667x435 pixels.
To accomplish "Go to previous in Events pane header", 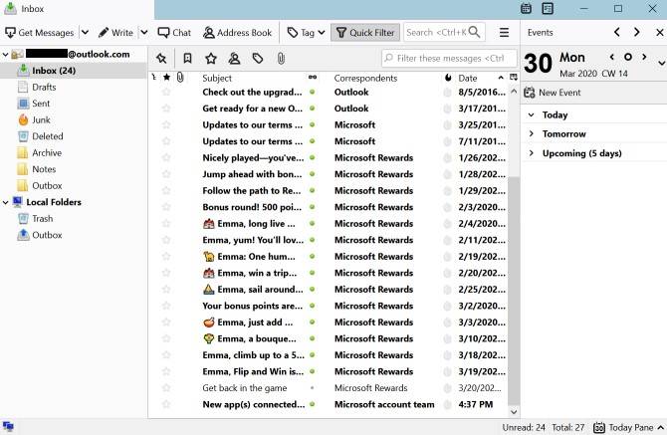I will pyautogui.click(x=617, y=32).
